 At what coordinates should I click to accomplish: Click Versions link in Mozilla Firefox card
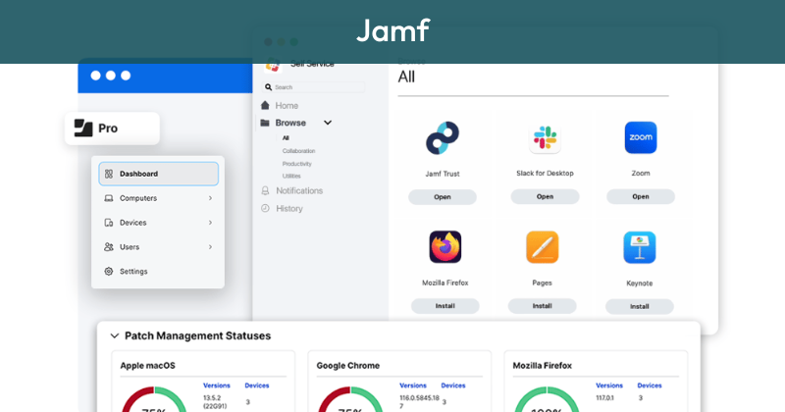coord(608,386)
